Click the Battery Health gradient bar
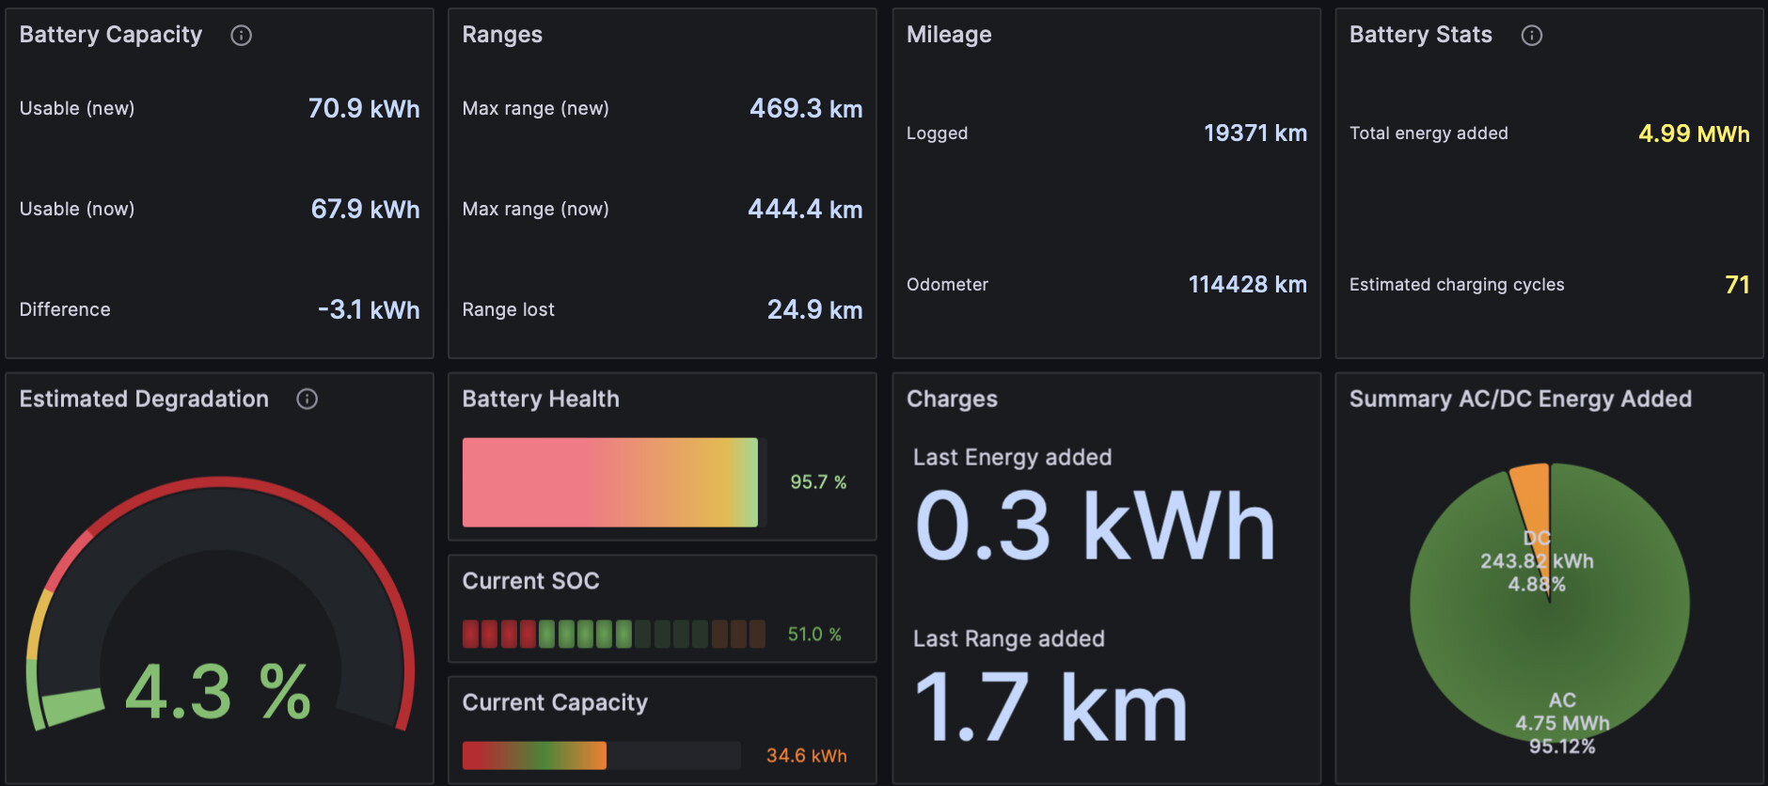The height and width of the screenshot is (786, 1768). (610, 482)
